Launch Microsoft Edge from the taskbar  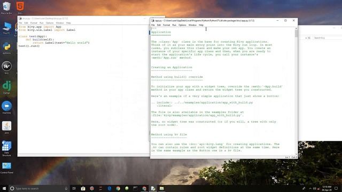pos(109,188)
